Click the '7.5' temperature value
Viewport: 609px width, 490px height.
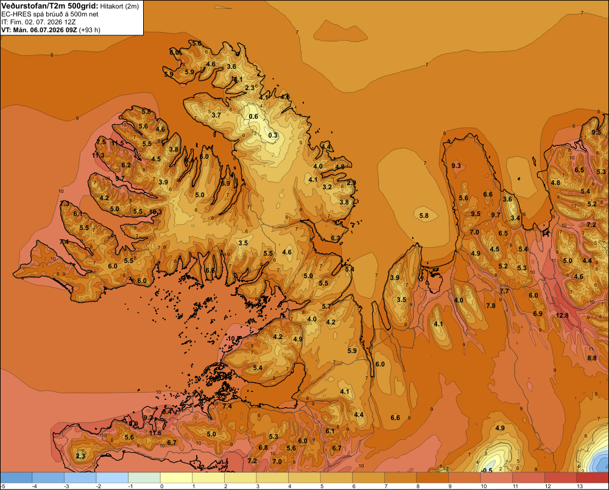[101, 142]
